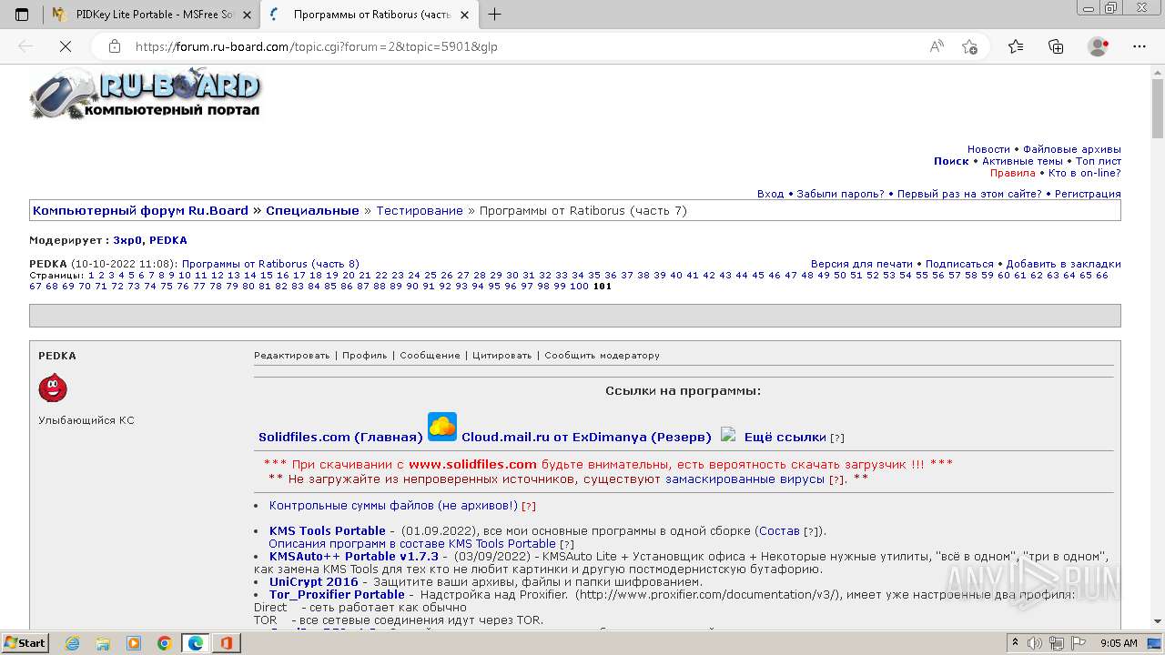The height and width of the screenshot is (655, 1165).
Task: Click Подписаться link
Action: 959,264
